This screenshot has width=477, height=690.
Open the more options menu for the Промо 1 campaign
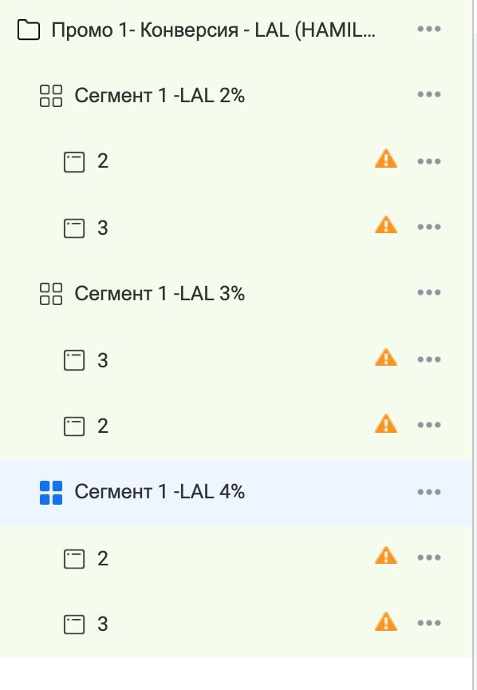pyautogui.click(x=429, y=29)
